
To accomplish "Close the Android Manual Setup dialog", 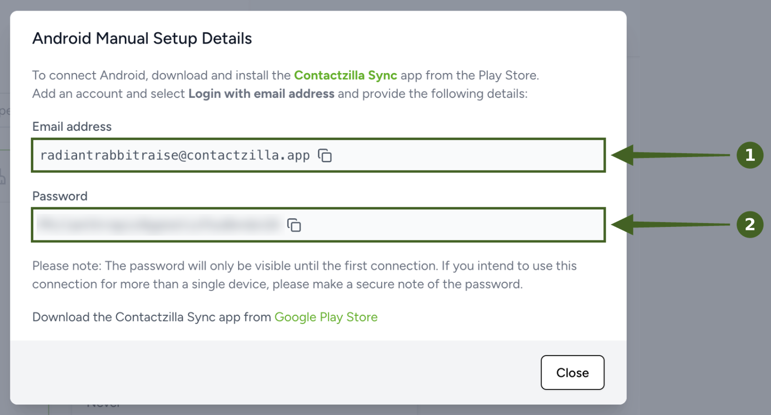I will [x=572, y=372].
